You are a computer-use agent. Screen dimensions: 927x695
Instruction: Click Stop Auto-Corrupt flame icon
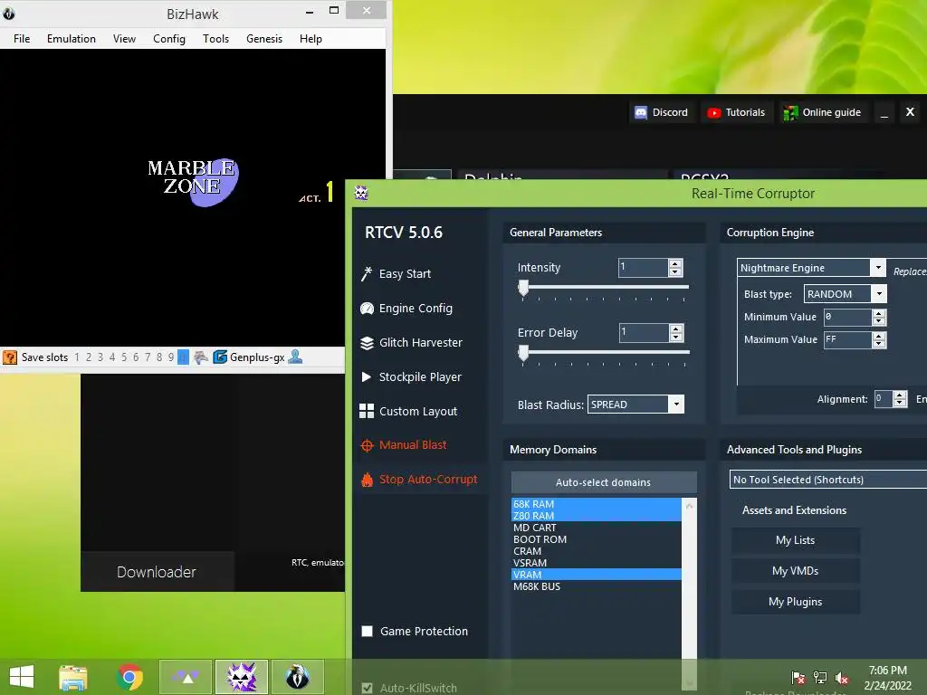[368, 480]
